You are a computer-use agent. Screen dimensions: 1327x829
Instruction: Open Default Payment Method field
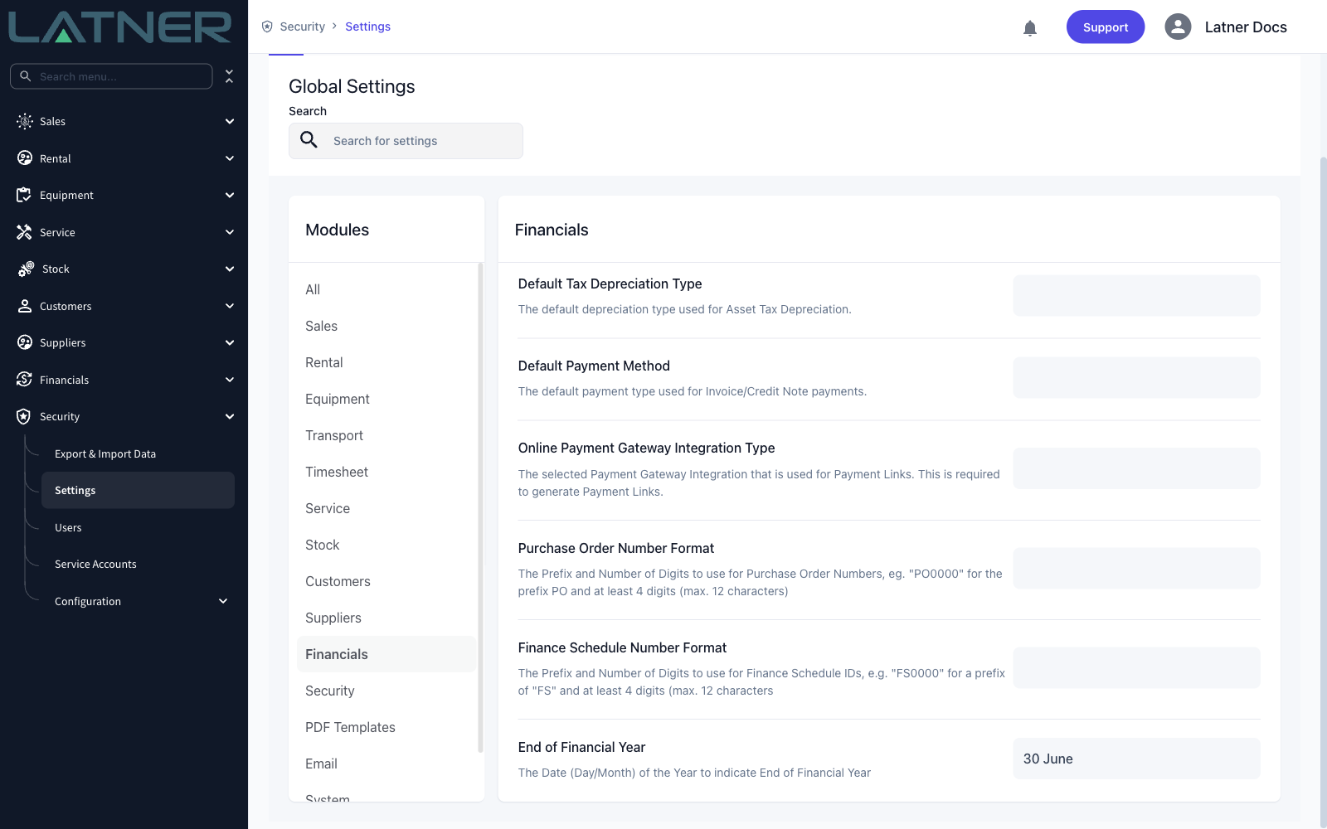(1136, 378)
